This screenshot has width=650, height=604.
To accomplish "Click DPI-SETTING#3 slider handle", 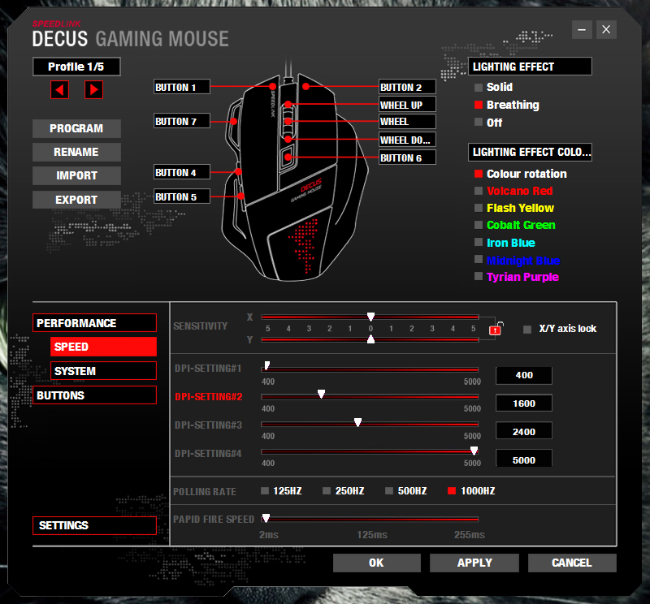I will tap(357, 422).
